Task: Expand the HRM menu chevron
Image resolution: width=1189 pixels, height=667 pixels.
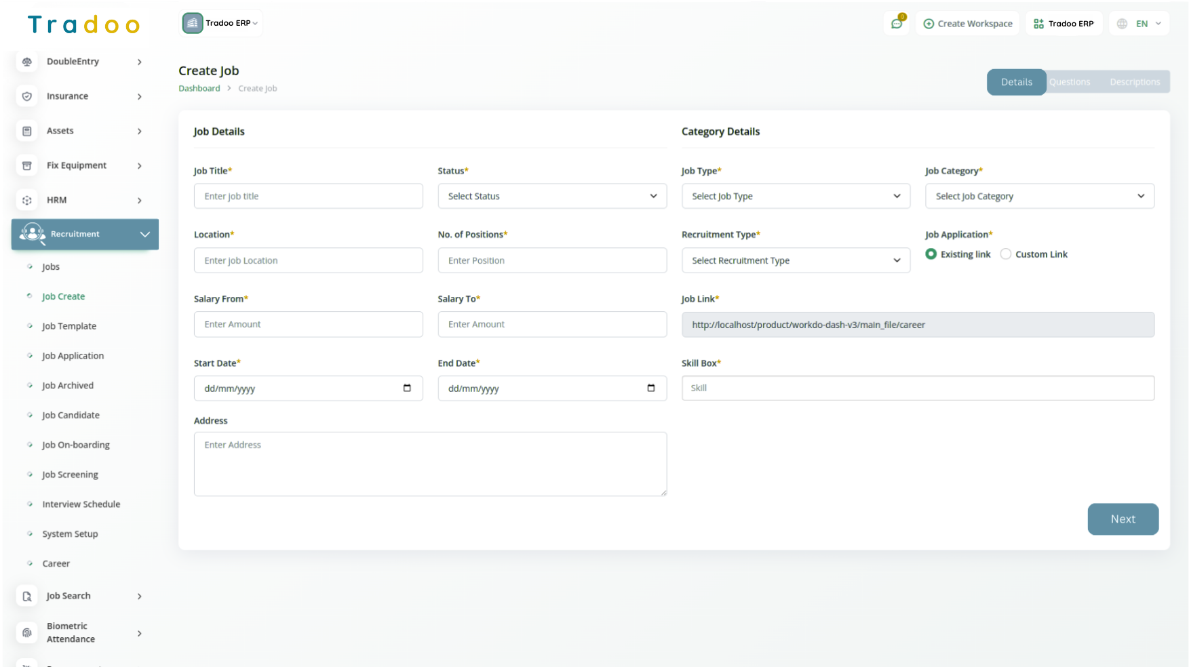Action: pyautogui.click(x=140, y=200)
